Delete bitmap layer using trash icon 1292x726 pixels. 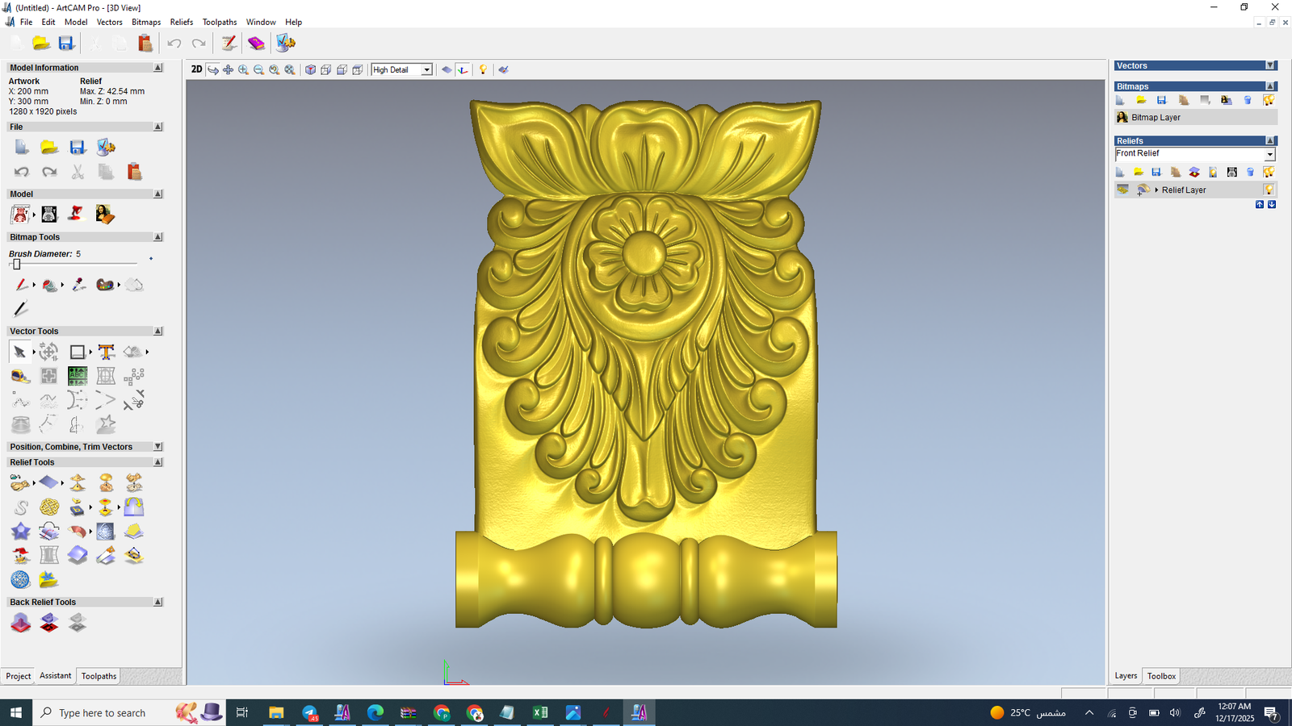pyautogui.click(x=1248, y=100)
